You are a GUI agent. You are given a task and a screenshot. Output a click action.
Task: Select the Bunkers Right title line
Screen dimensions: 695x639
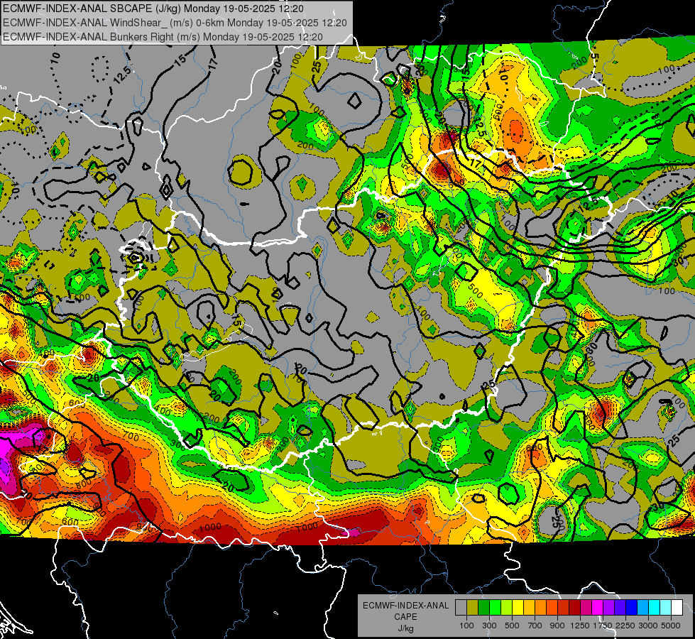163,37
